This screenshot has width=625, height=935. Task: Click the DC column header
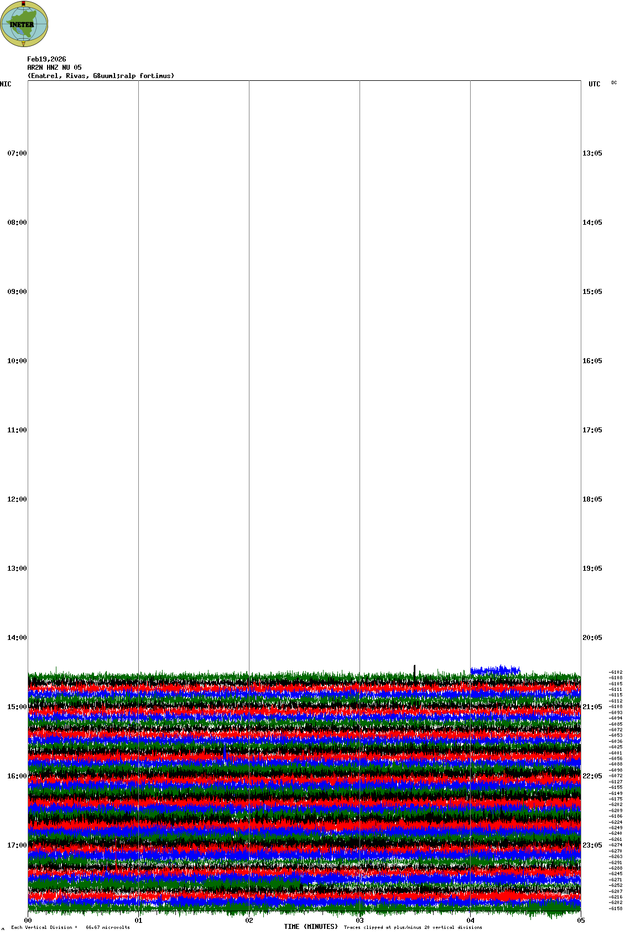point(614,82)
